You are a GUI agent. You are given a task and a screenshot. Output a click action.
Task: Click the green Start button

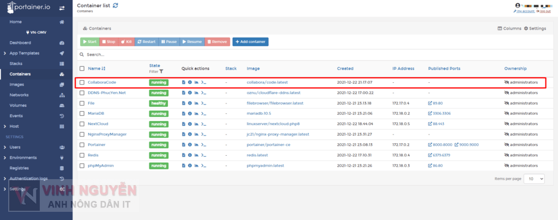click(90, 42)
